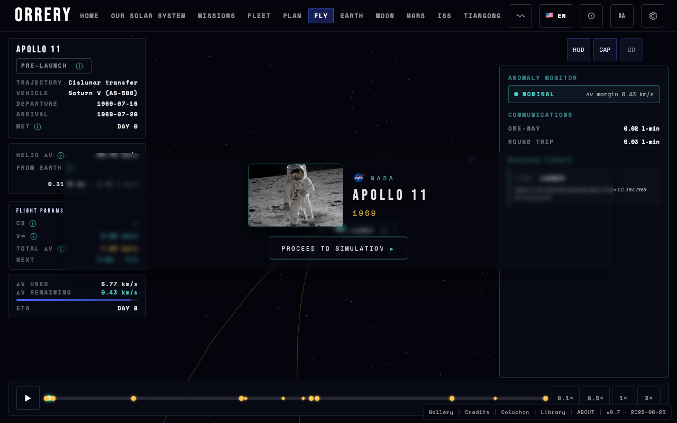Click the ETA value DAY 8

coord(127,308)
